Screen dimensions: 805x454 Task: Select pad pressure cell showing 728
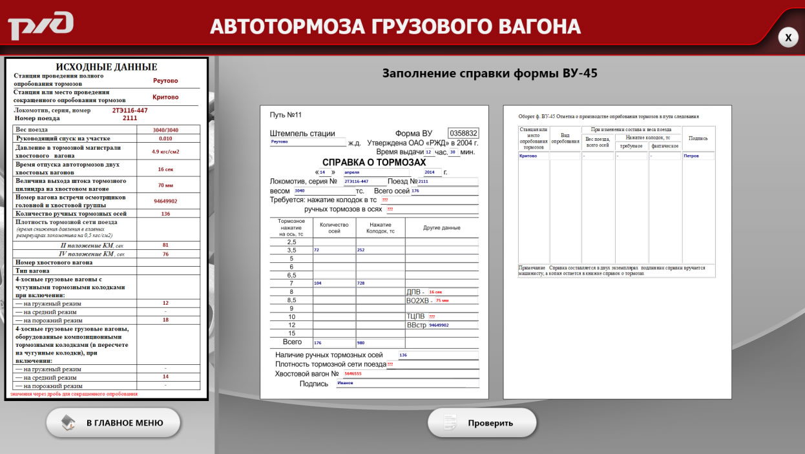coord(381,284)
